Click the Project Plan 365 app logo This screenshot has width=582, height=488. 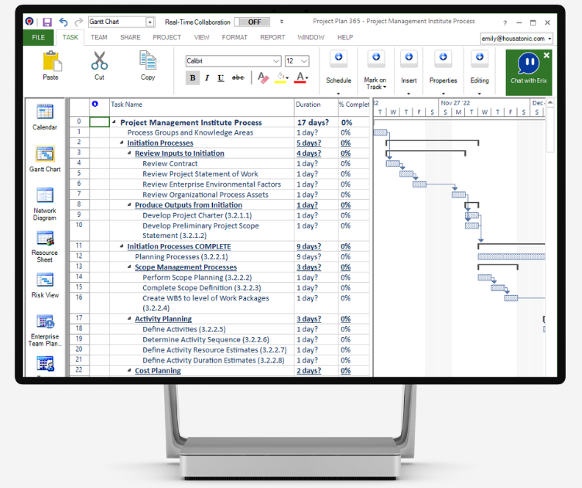(29, 22)
